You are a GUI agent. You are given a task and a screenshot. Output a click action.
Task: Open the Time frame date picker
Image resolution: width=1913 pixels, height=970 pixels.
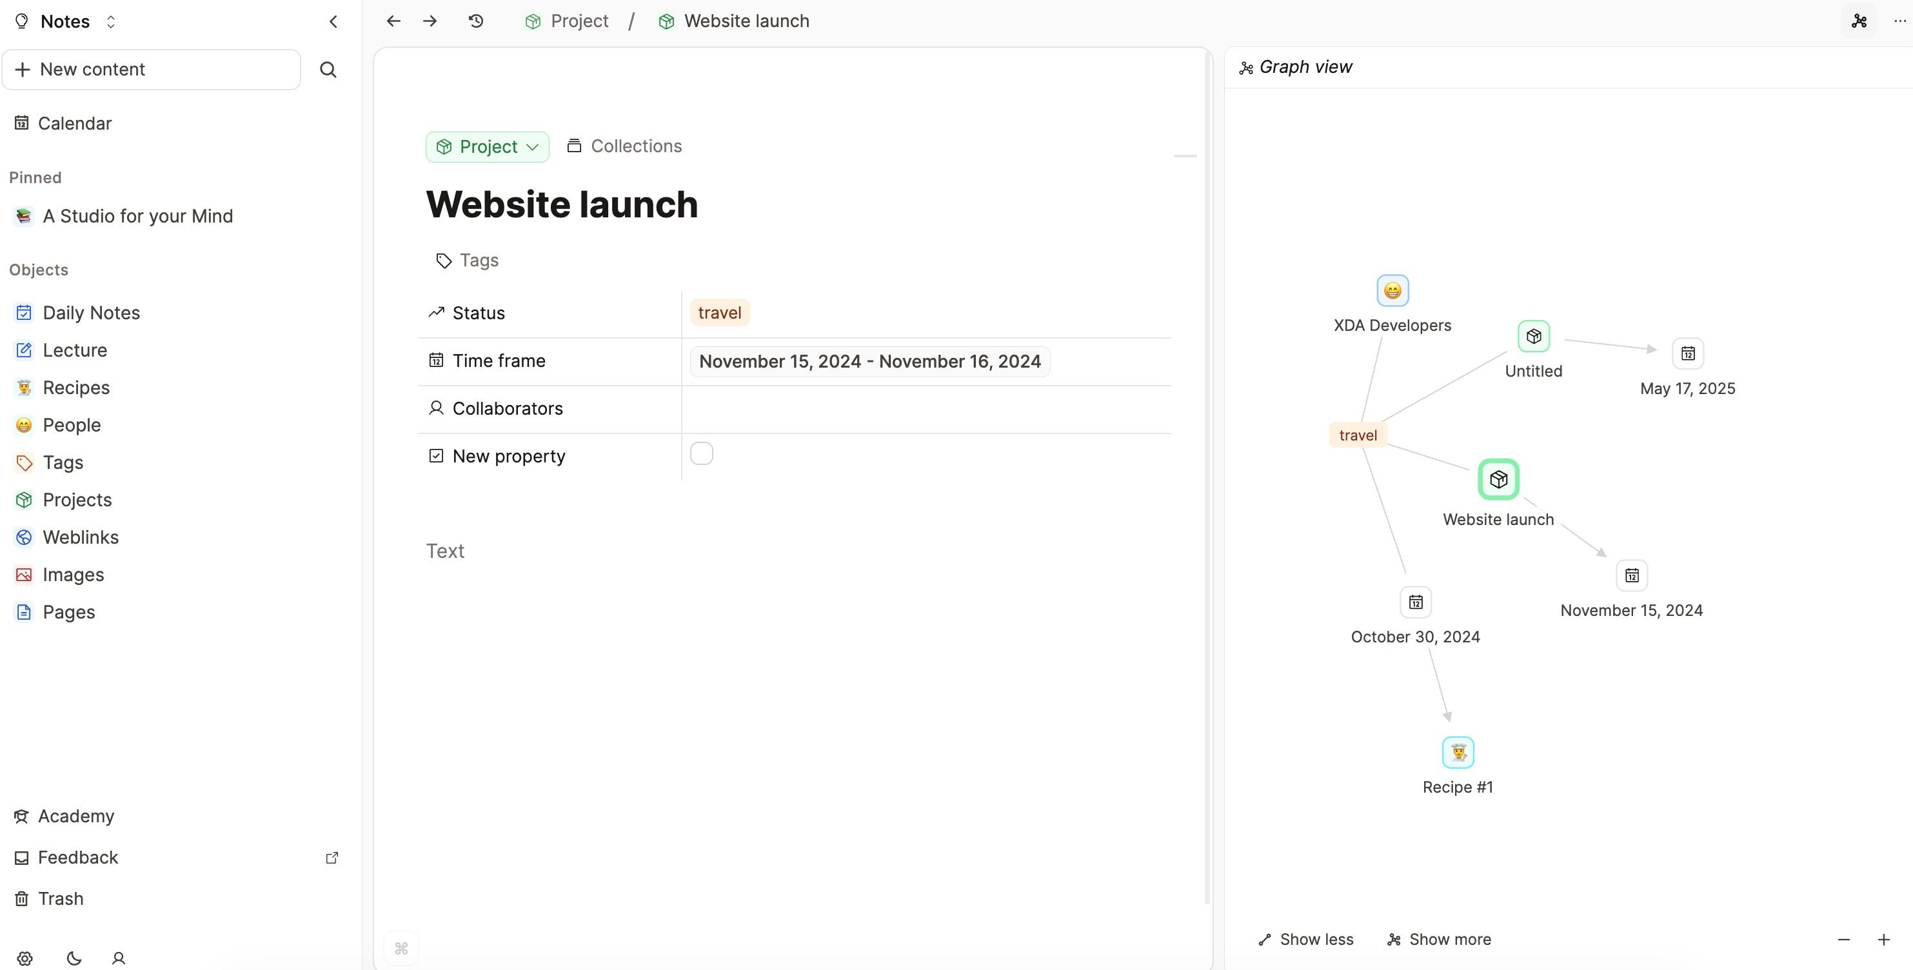pyautogui.click(x=869, y=362)
